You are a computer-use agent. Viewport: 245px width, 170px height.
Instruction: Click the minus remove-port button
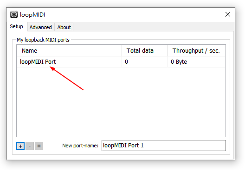click(x=30, y=146)
